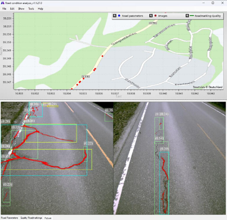Minimize the Road condition analysis window
Image resolution: width=227 pixels, height=220 pixels.
pos(204,3)
